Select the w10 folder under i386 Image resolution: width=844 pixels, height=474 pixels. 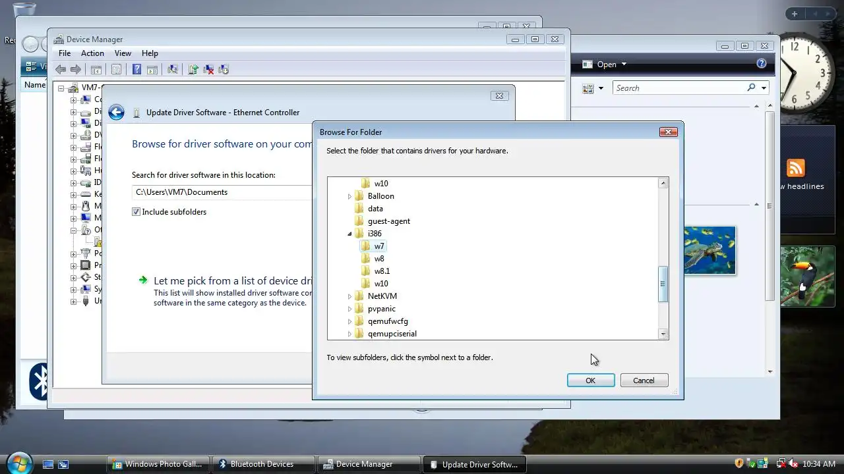(x=381, y=284)
